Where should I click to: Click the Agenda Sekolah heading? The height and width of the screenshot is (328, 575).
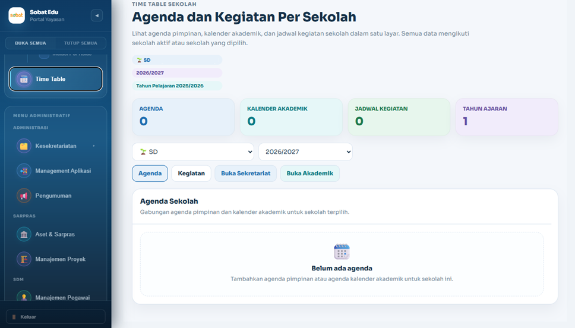click(x=169, y=201)
